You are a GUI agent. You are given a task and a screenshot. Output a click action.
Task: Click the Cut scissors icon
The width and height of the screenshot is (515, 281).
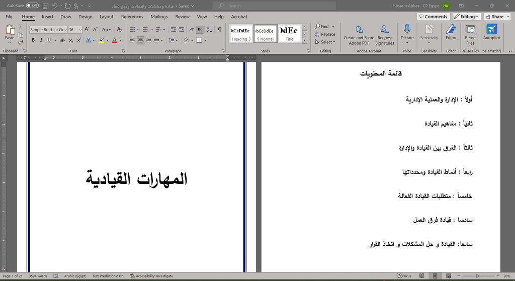[20, 27]
